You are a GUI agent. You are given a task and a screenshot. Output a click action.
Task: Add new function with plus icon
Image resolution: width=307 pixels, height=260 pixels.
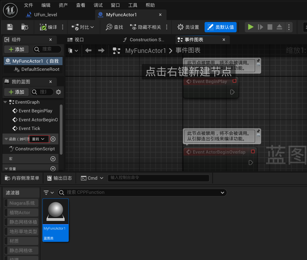[53, 139]
